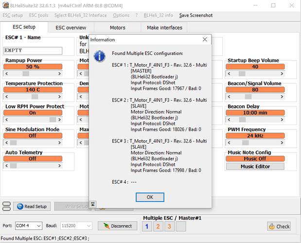Click right arrow of Auto Telemetry
Viewport: 301px width, 243px height.
pos(59,166)
